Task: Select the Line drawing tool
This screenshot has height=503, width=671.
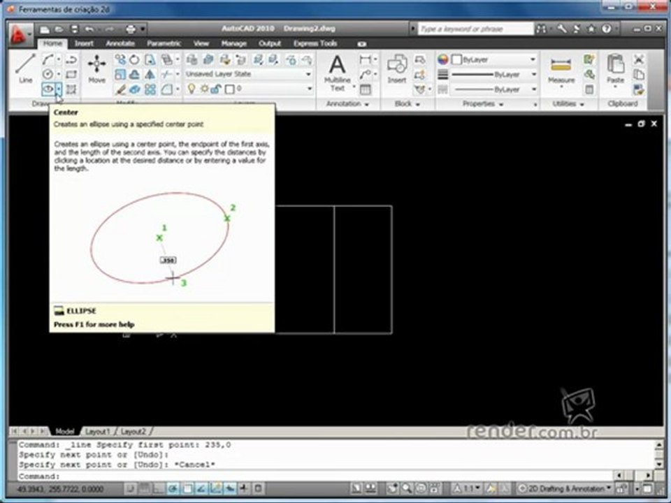Action: pyautogui.click(x=25, y=68)
